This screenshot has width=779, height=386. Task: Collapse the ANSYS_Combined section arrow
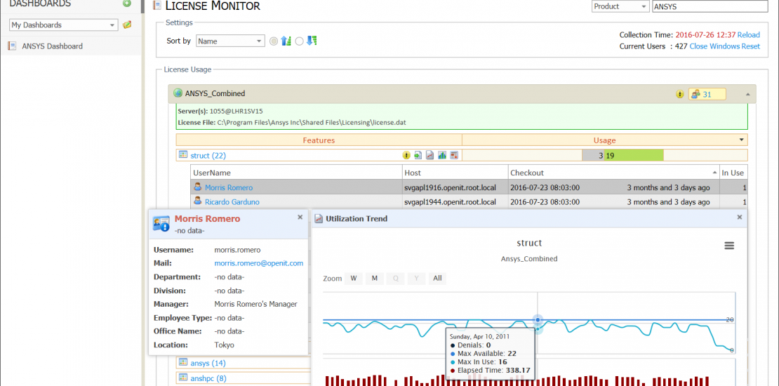tap(747, 94)
